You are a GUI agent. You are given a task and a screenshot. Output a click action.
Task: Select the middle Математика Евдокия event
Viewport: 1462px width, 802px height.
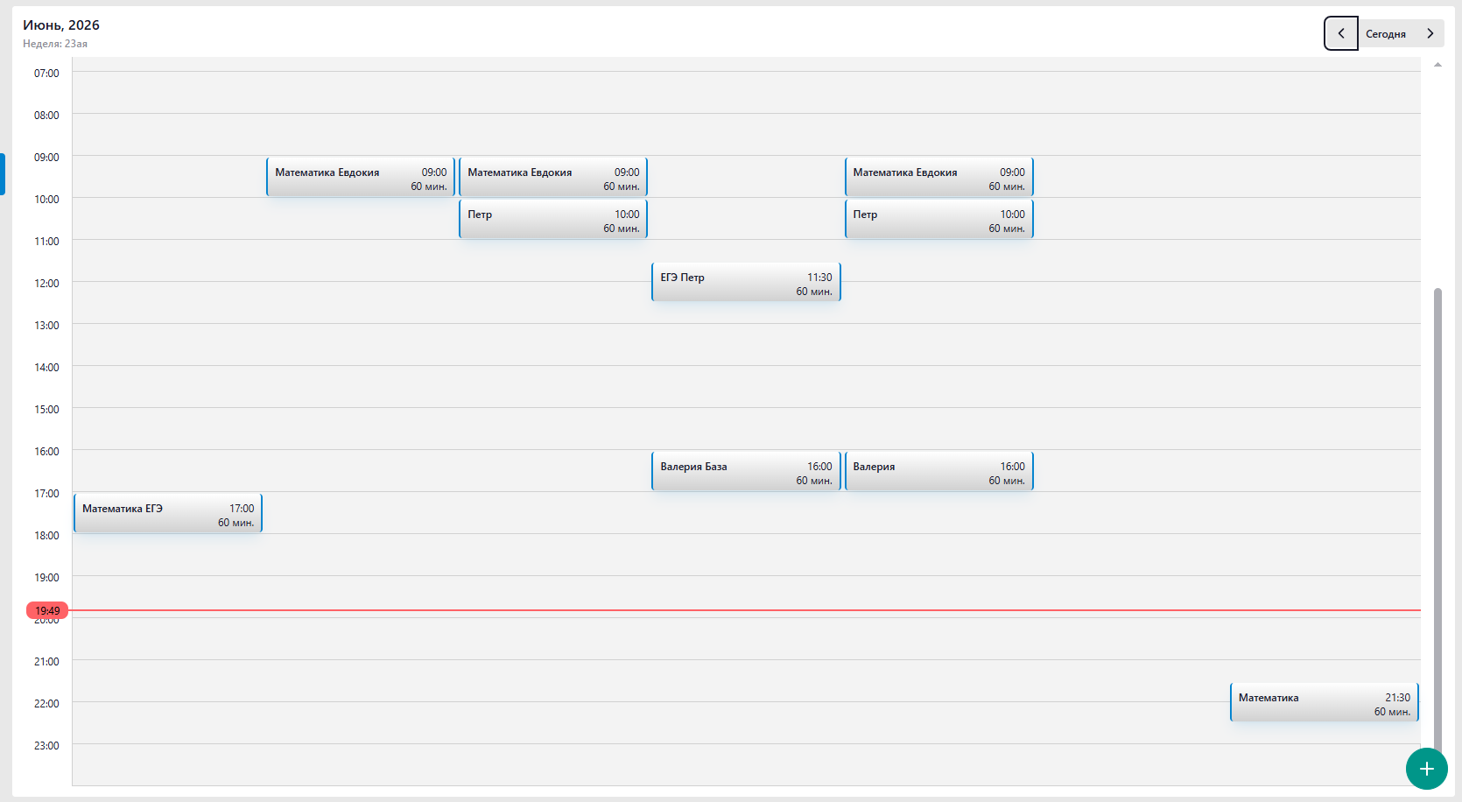(553, 177)
